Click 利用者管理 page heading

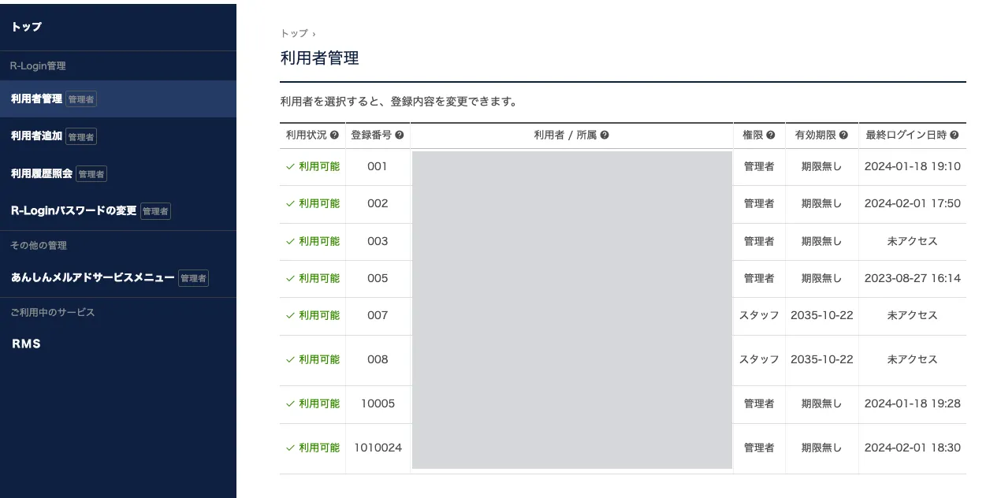pos(320,58)
